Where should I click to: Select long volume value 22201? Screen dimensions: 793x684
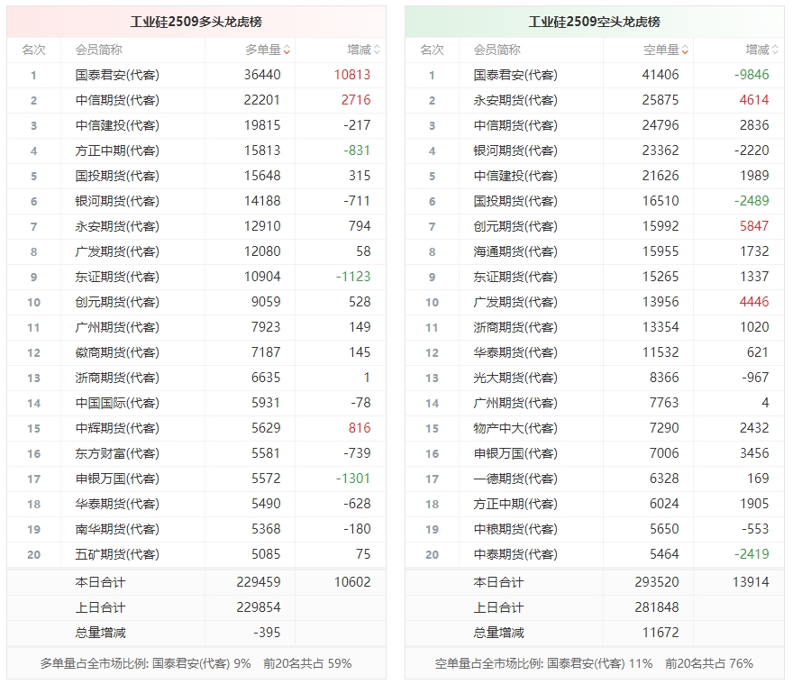262,100
